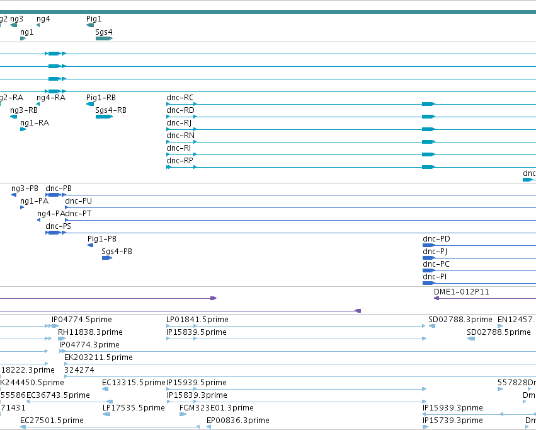Click the ng4 gene label
Image resolution: width=536 pixels, height=430 pixels.
pos(43,19)
